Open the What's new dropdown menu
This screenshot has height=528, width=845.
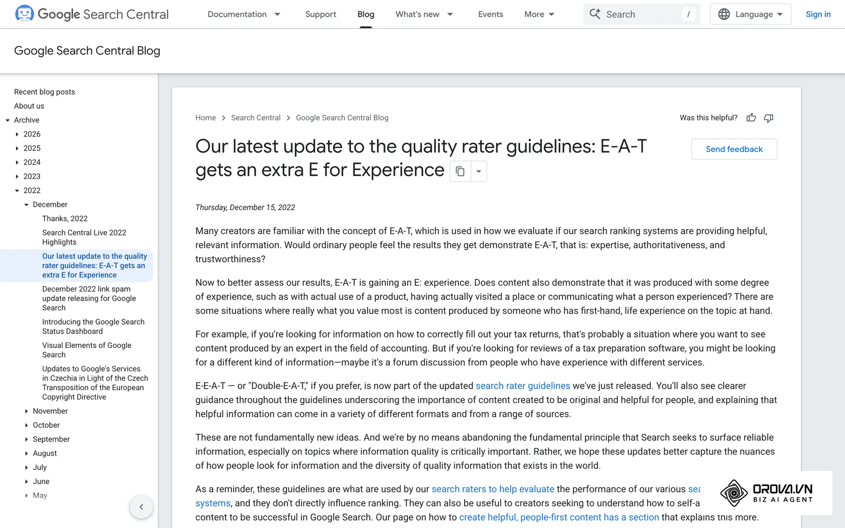(x=424, y=14)
